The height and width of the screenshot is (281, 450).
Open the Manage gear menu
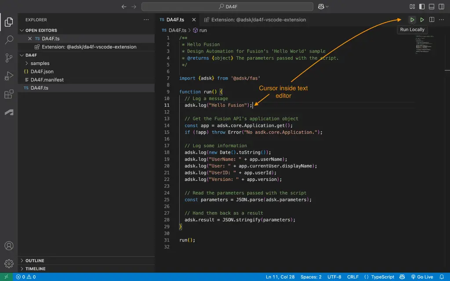point(9,263)
